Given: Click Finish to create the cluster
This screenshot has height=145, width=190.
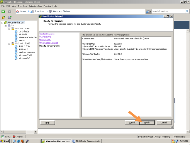Looking at the screenshot, I should pyautogui.click(x=147, y=123).
